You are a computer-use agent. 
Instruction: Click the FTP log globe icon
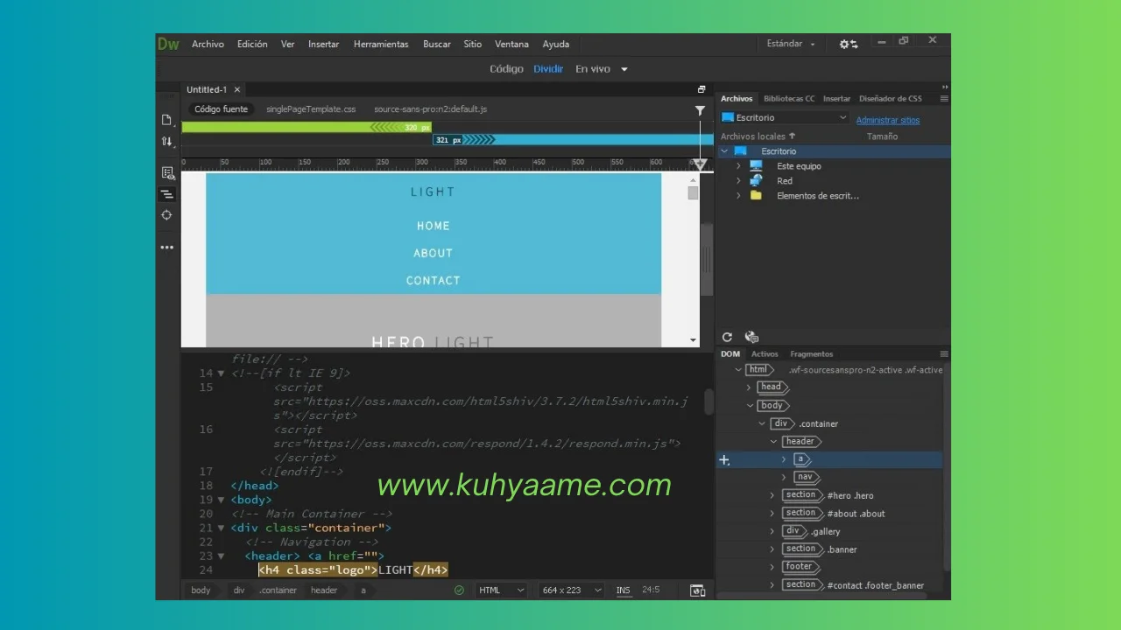pyautogui.click(x=751, y=337)
